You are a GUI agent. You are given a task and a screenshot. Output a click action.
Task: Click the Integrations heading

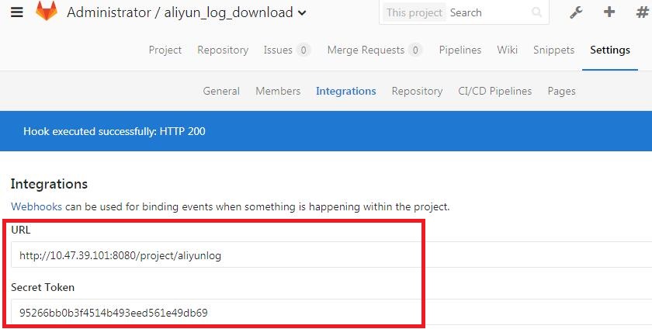49,184
